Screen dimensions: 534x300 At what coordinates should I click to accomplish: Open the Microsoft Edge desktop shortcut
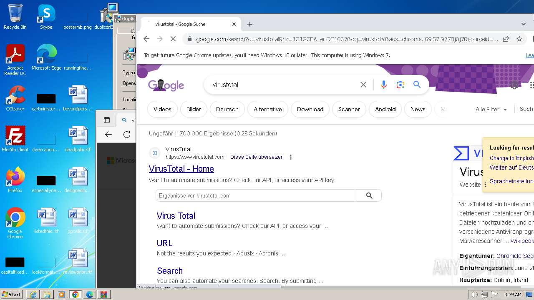tap(46, 57)
